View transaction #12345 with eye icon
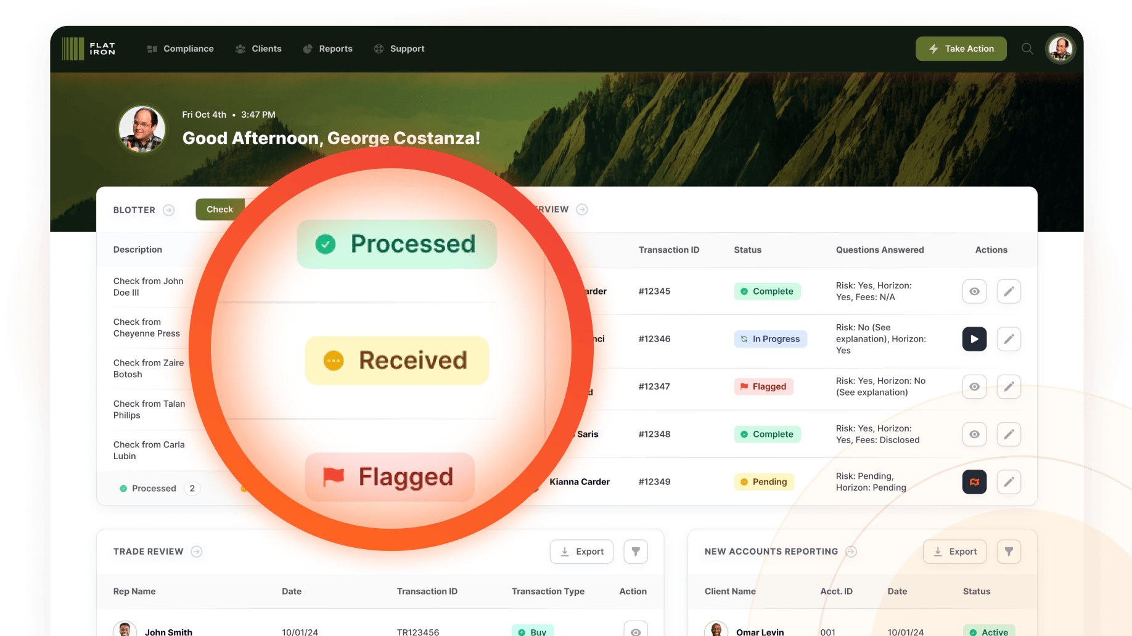This screenshot has width=1132, height=636. point(974,291)
